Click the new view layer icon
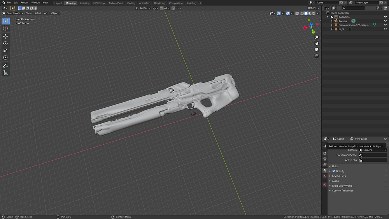Viewport: 389px width, 219px height. (381, 2)
